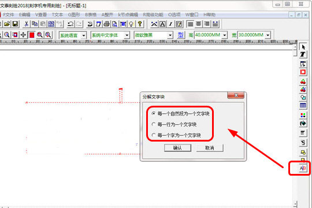Open the B表格 table menu
This screenshot has height=208, width=312.
(x=91, y=14)
